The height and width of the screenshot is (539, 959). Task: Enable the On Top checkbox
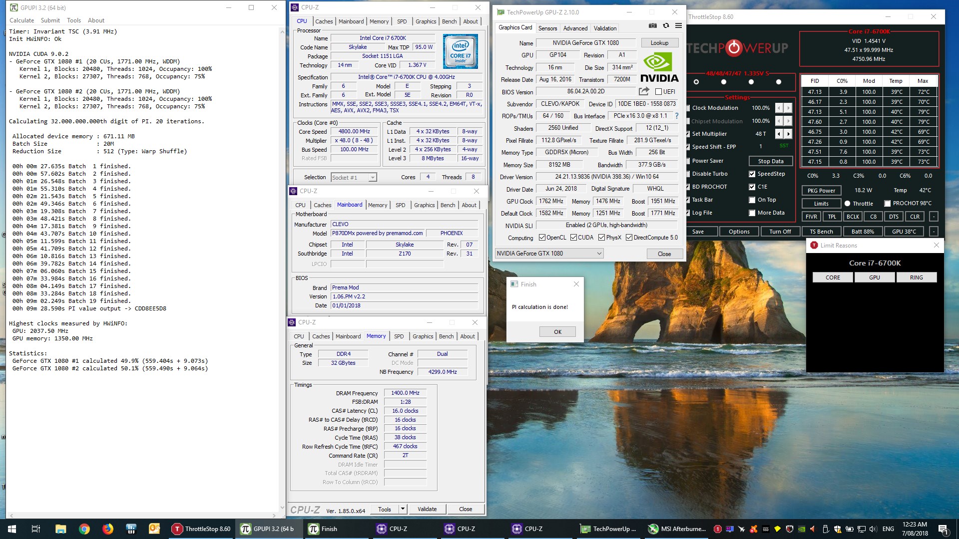[x=752, y=200]
